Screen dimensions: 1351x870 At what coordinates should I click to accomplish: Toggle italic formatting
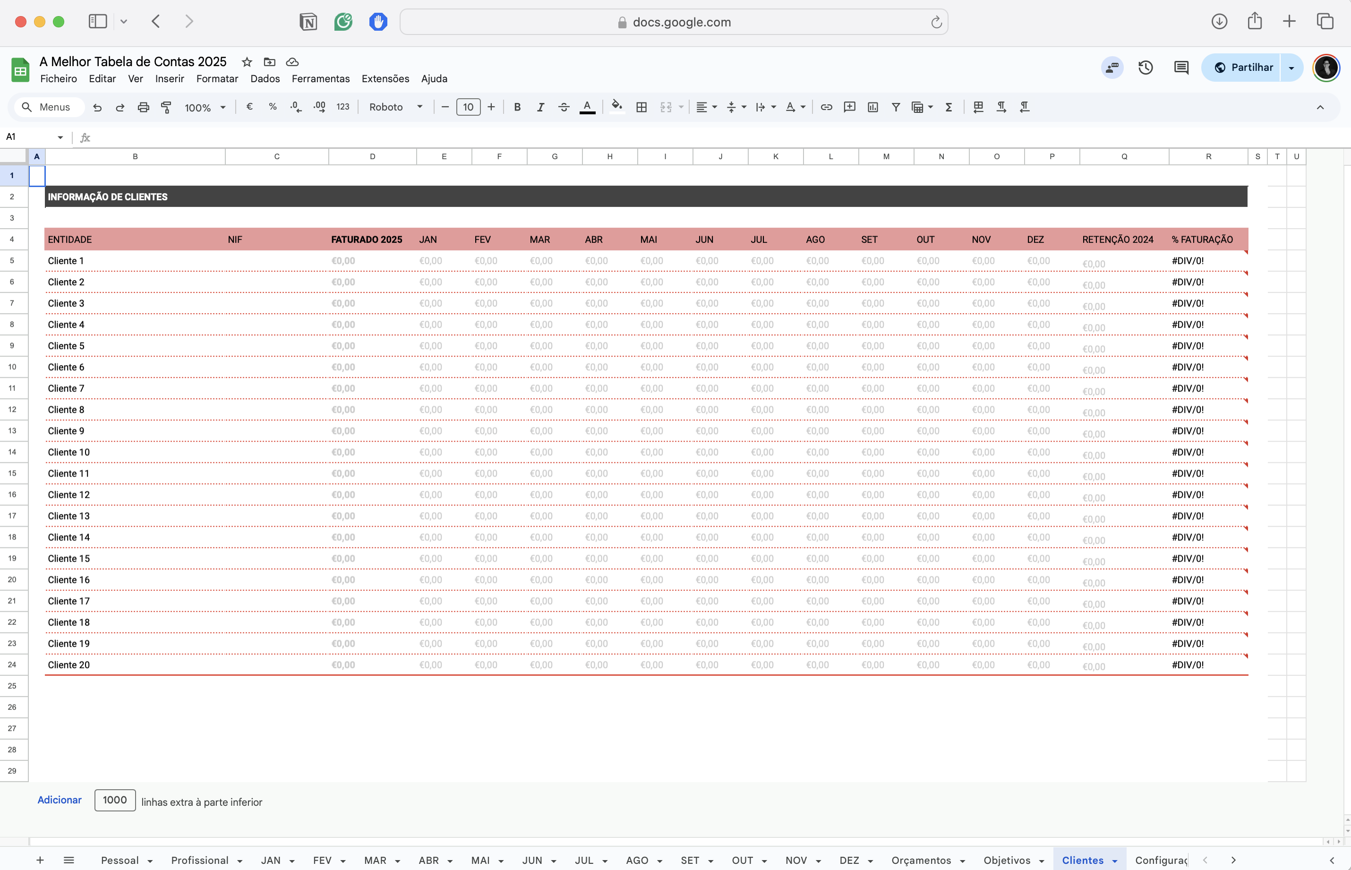[540, 107]
